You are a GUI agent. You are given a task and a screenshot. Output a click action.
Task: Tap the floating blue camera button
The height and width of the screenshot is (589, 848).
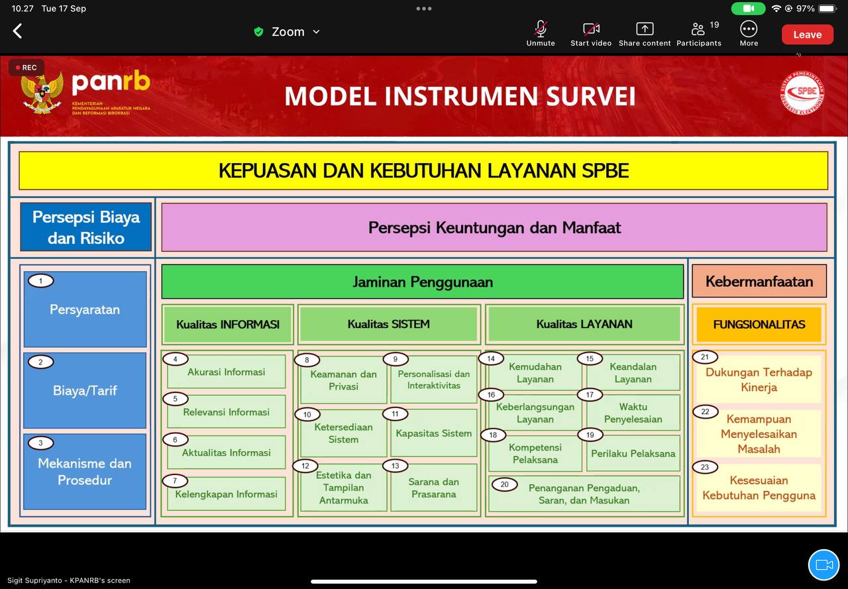[823, 565]
